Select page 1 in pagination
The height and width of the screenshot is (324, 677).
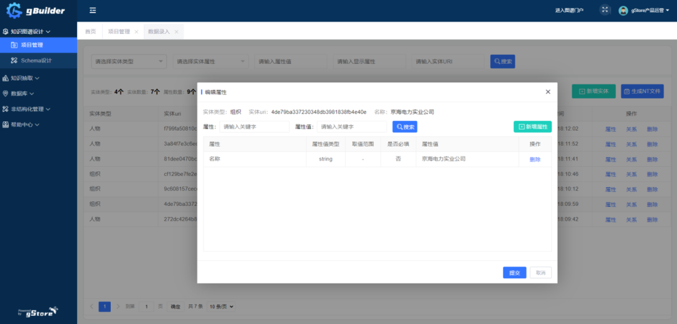[x=105, y=306]
